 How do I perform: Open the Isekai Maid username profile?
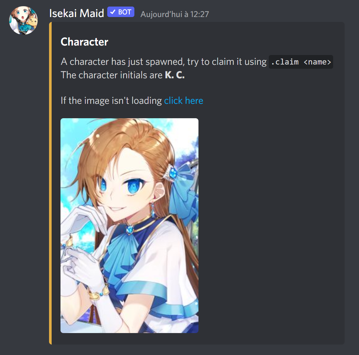tap(77, 13)
